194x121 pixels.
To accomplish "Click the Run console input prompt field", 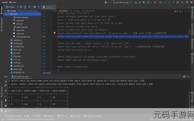I will coord(11,111).
